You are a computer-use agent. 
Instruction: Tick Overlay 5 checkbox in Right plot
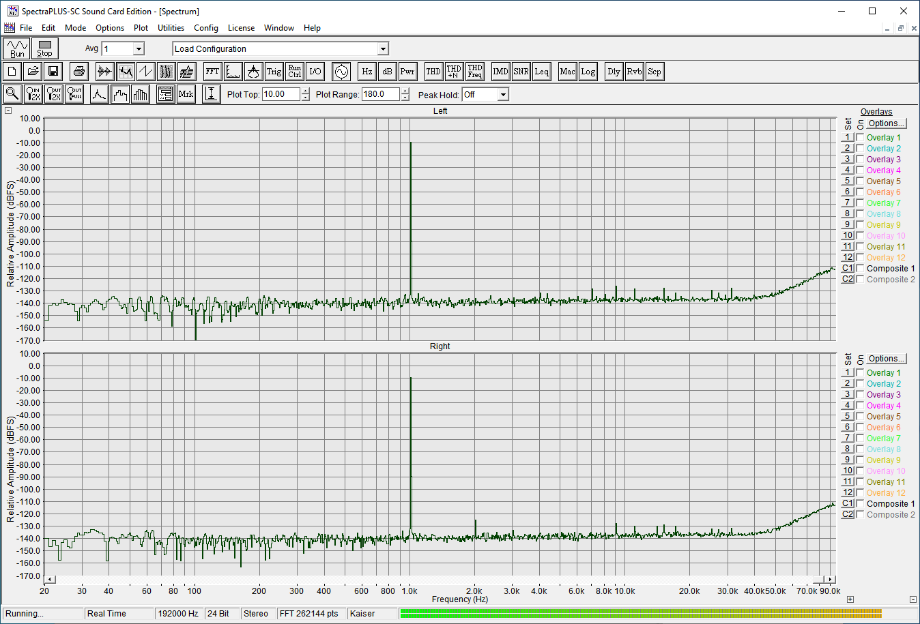coord(860,417)
